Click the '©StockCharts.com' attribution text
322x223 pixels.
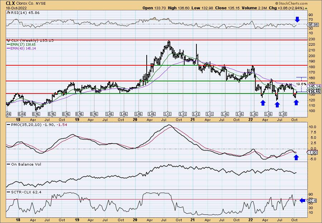click(x=291, y=3)
